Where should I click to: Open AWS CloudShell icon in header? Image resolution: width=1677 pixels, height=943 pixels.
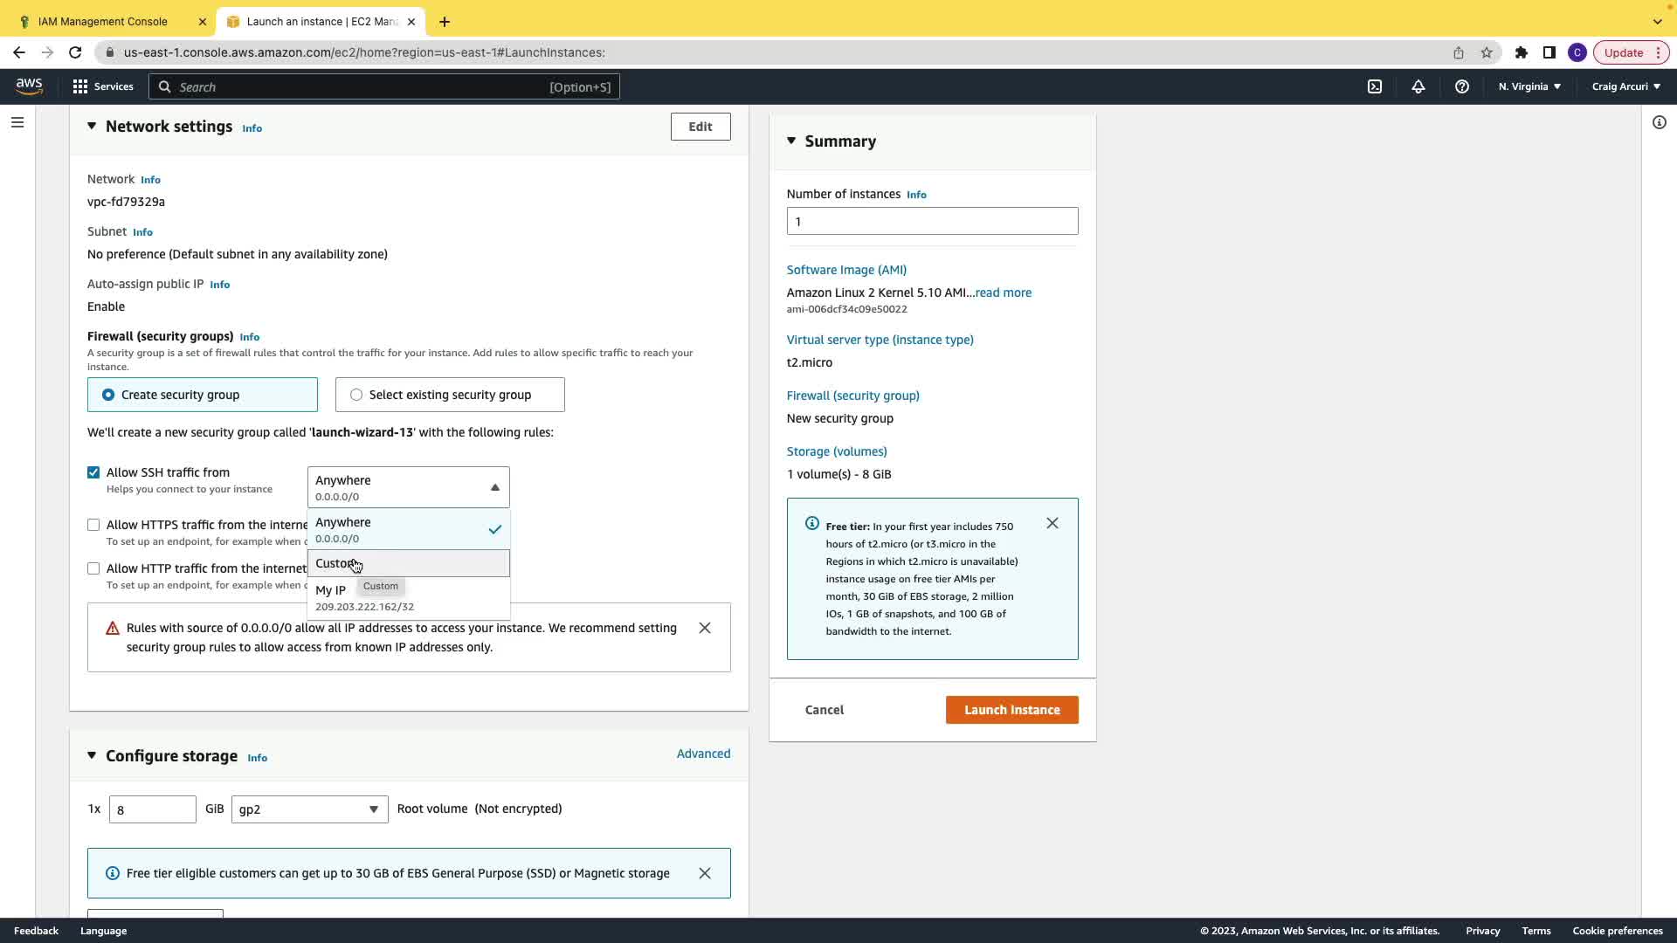[1375, 86]
